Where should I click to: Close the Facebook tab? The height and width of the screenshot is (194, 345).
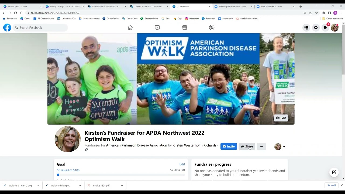click(210, 6)
